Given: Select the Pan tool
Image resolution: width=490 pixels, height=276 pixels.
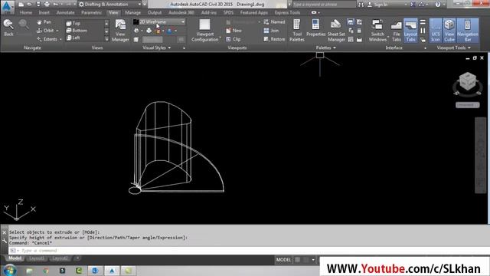Looking at the screenshot, I should pyautogui.click(x=44, y=22).
